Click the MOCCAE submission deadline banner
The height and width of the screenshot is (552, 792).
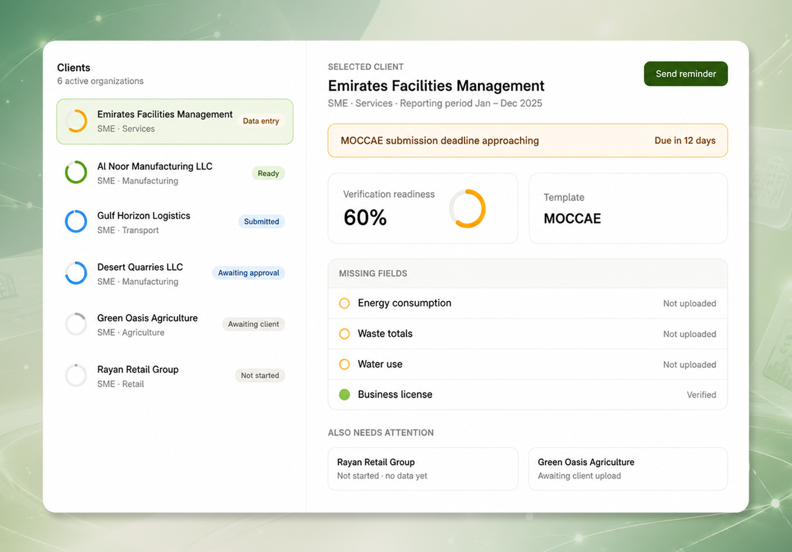(527, 140)
